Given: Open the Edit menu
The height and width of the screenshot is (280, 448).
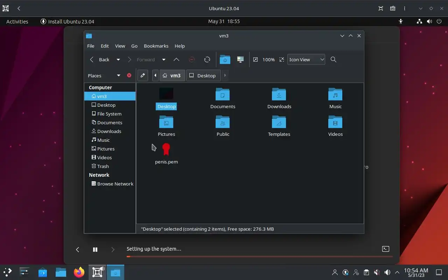Looking at the screenshot, I should pyautogui.click(x=105, y=46).
